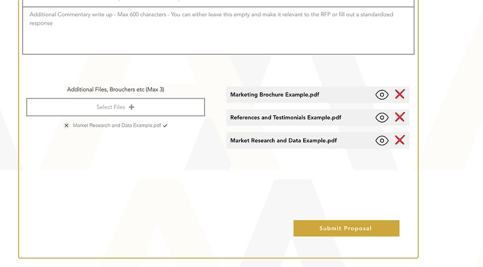
Task: Remove uploaded file via small circled x
Action: click(66, 125)
